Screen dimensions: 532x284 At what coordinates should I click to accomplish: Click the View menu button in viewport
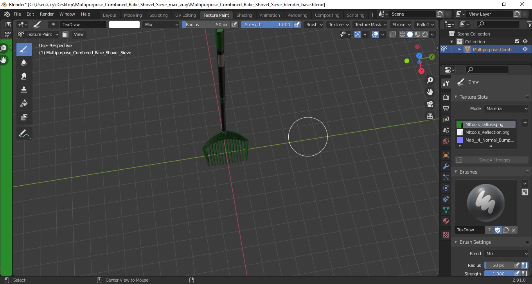tap(79, 34)
